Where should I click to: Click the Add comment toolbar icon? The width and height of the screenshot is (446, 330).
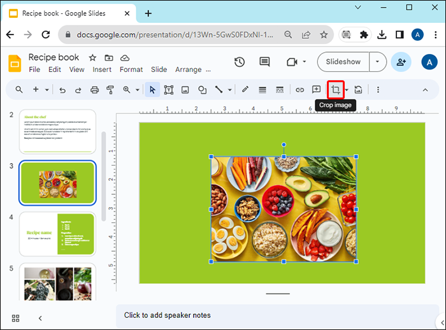(316, 90)
